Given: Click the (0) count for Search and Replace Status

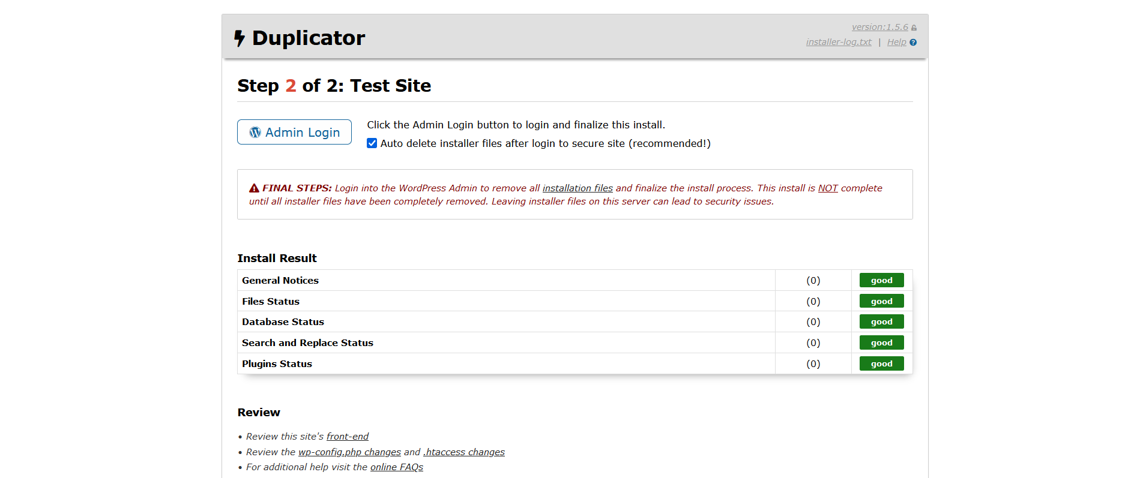Looking at the screenshot, I should [813, 343].
